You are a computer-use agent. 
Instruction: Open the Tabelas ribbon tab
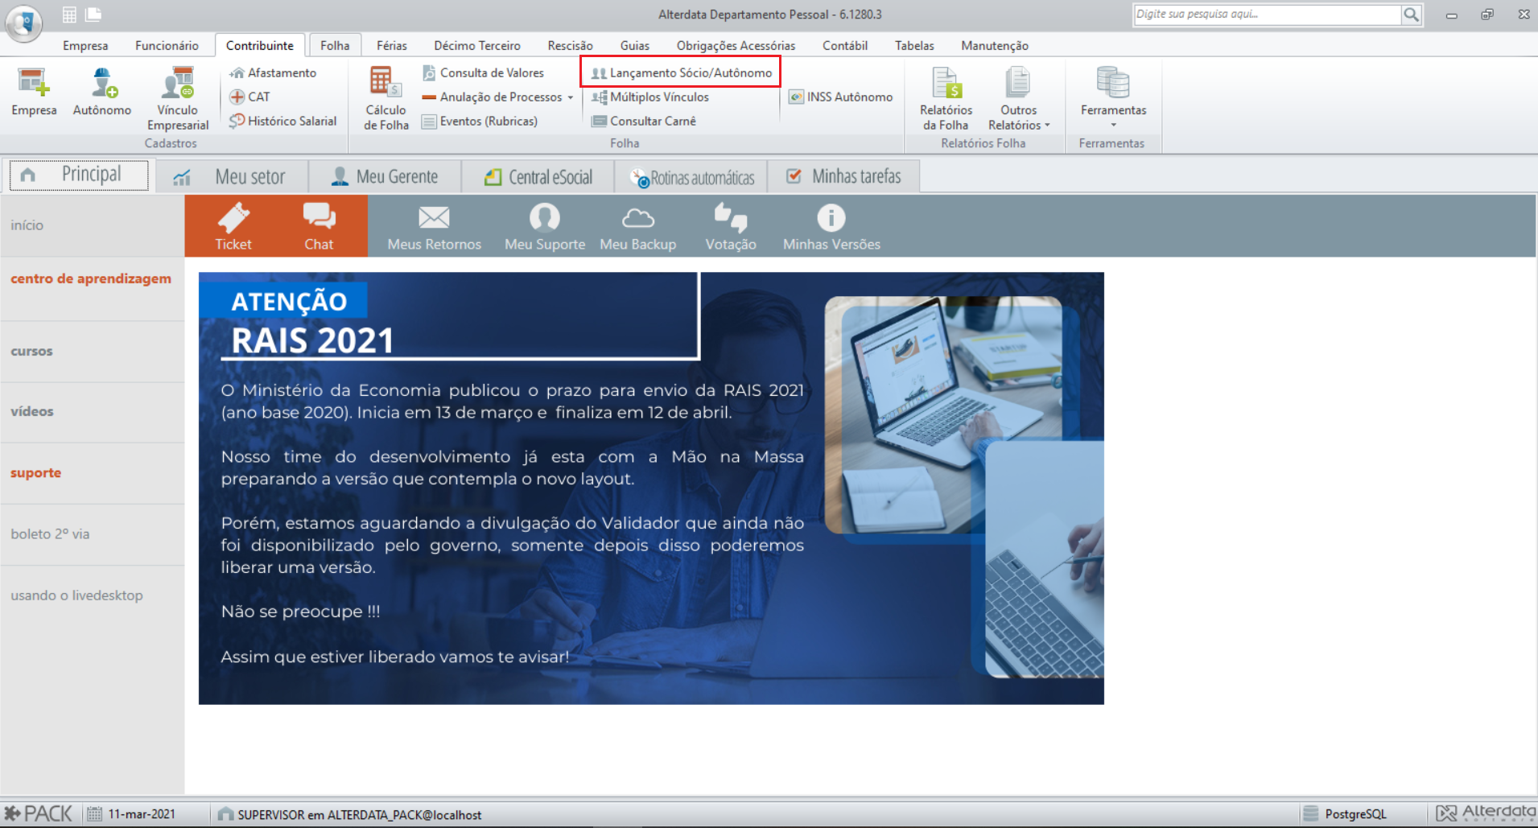[914, 46]
